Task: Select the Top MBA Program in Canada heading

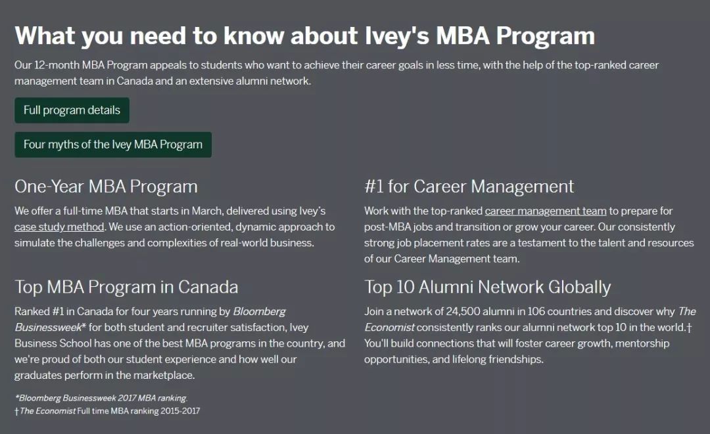Action: [126, 287]
